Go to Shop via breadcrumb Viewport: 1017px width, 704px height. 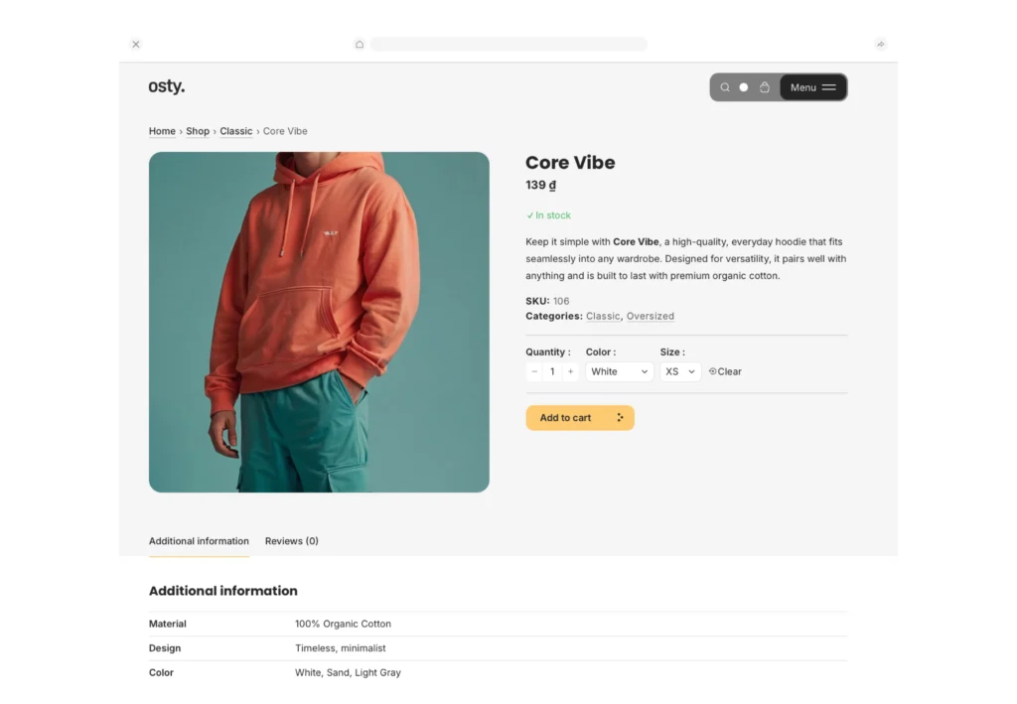point(198,131)
